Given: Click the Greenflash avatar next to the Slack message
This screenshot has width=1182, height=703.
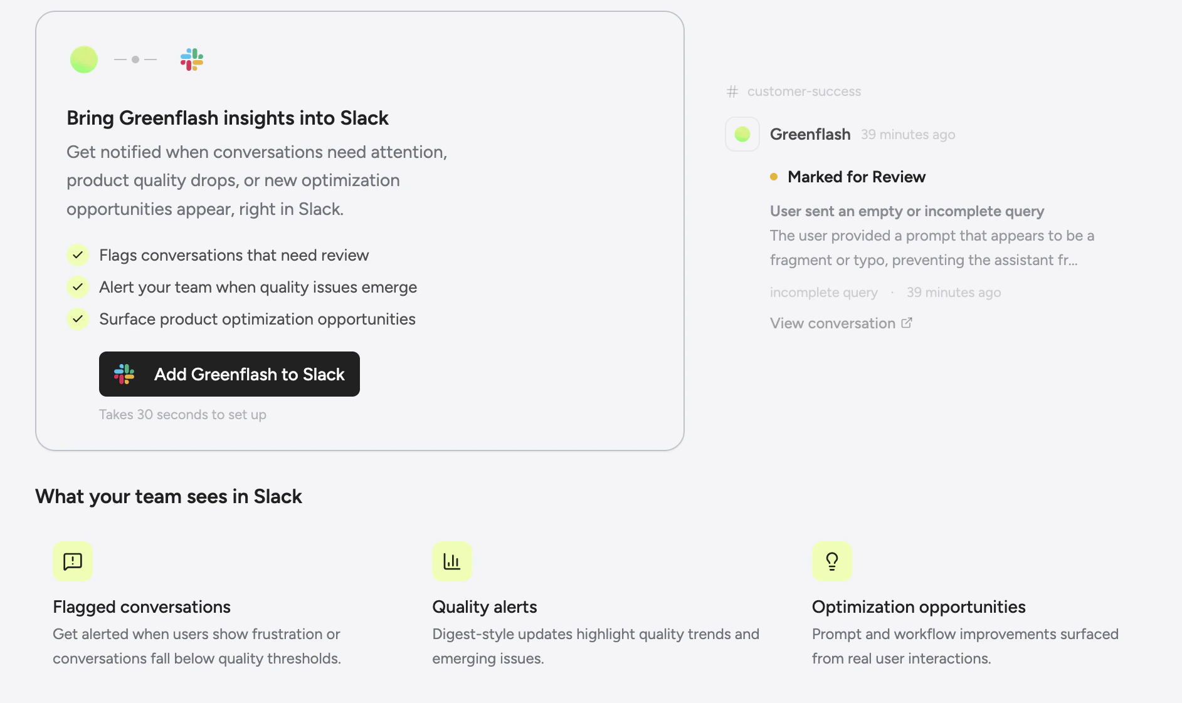Looking at the screenshot, I should tap(742, 133).
